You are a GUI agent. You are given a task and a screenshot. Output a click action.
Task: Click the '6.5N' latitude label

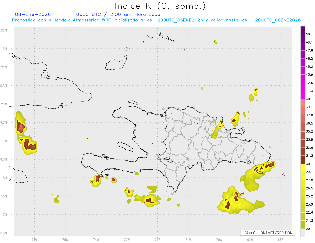[4, 233]
